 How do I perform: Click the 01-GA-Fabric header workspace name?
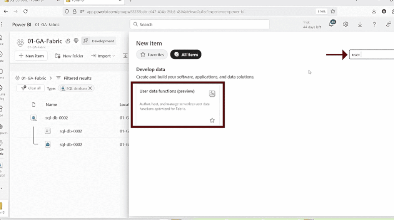coord(47,24)
